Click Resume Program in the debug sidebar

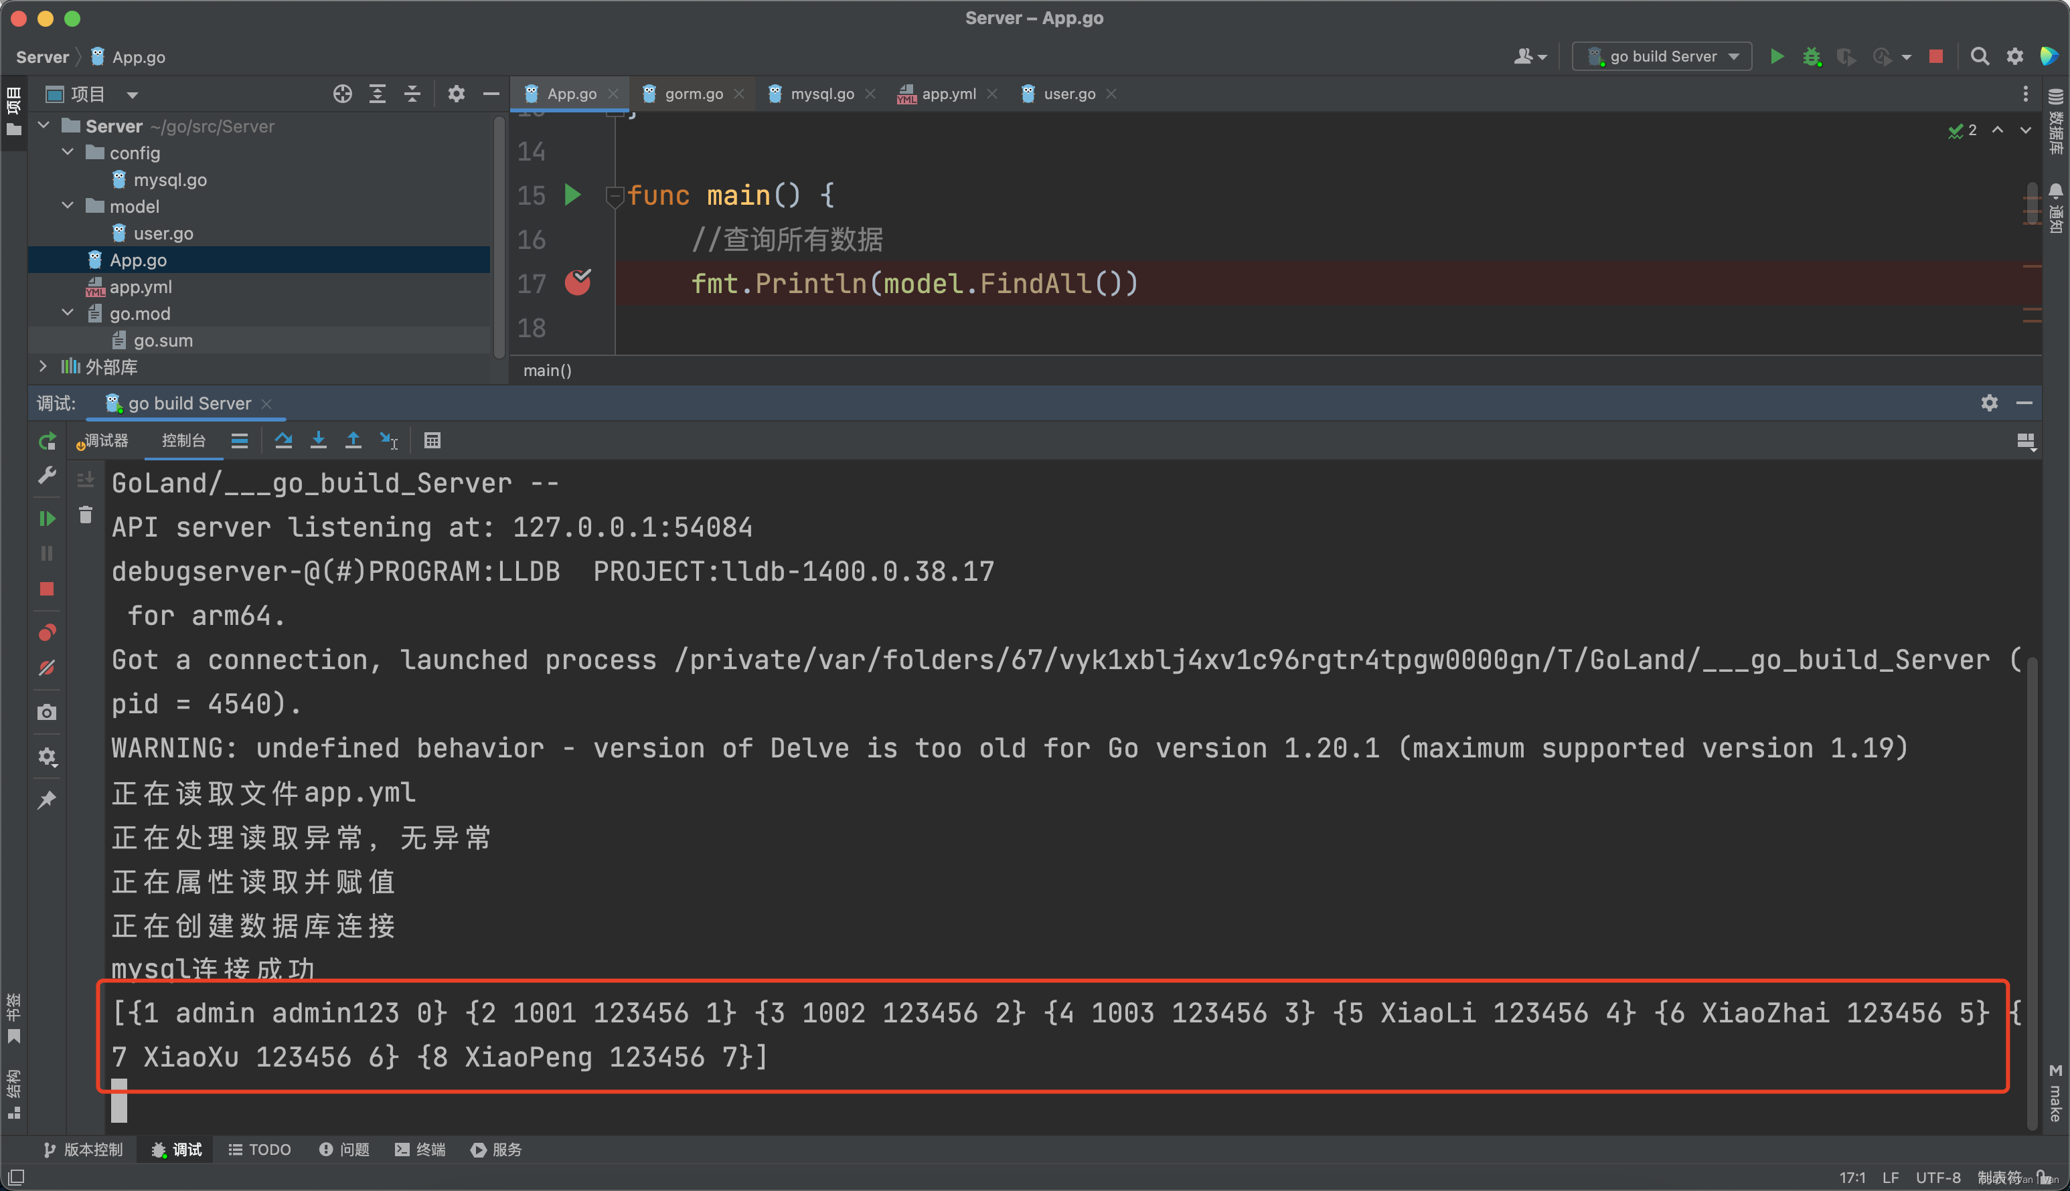pos(47,519)
